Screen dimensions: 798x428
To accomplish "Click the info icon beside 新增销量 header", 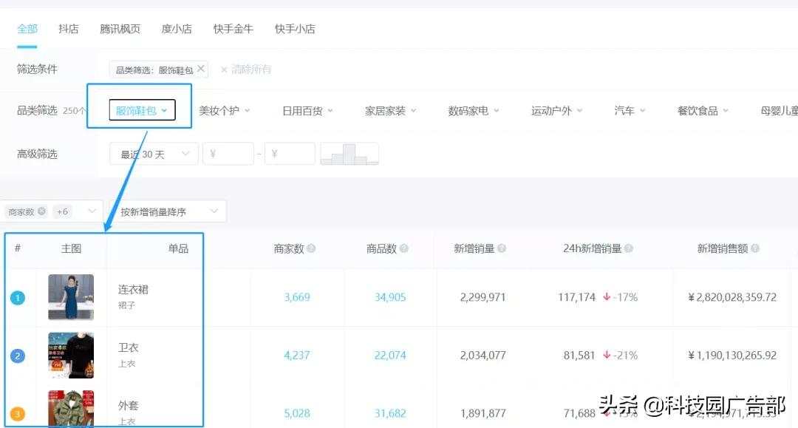I will pyautogui.click(x=502, y=249).
